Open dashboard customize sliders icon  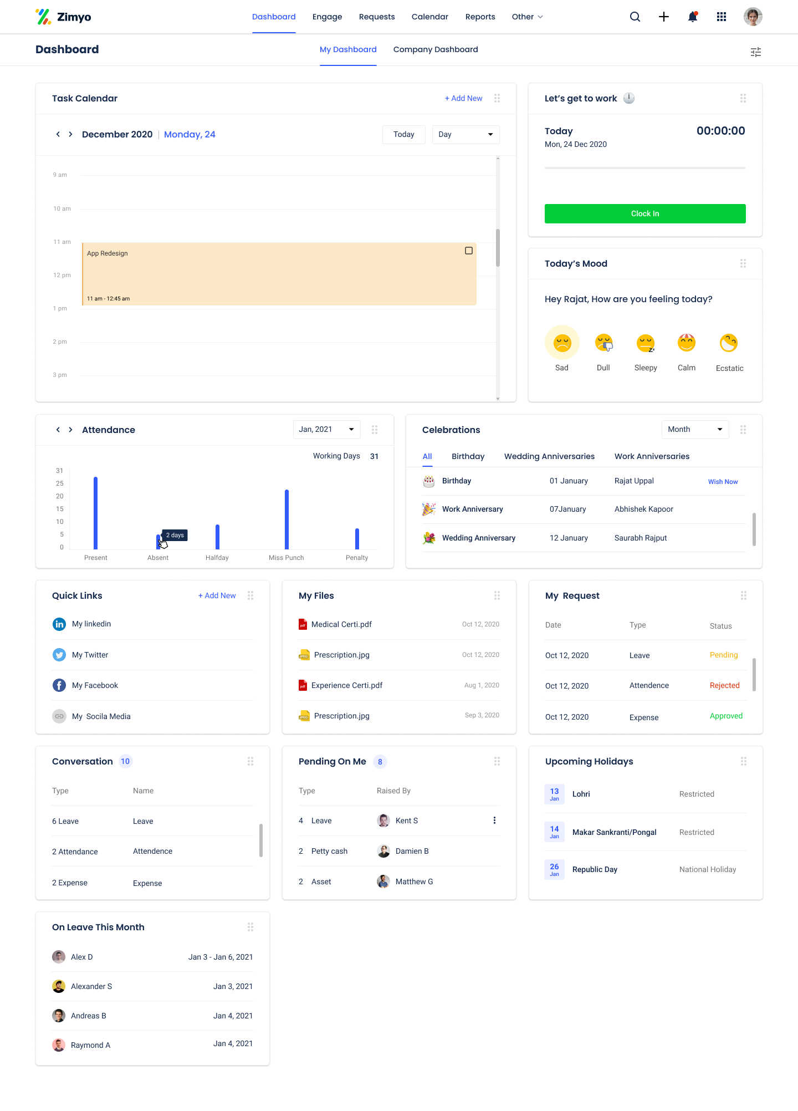point(756,52)
